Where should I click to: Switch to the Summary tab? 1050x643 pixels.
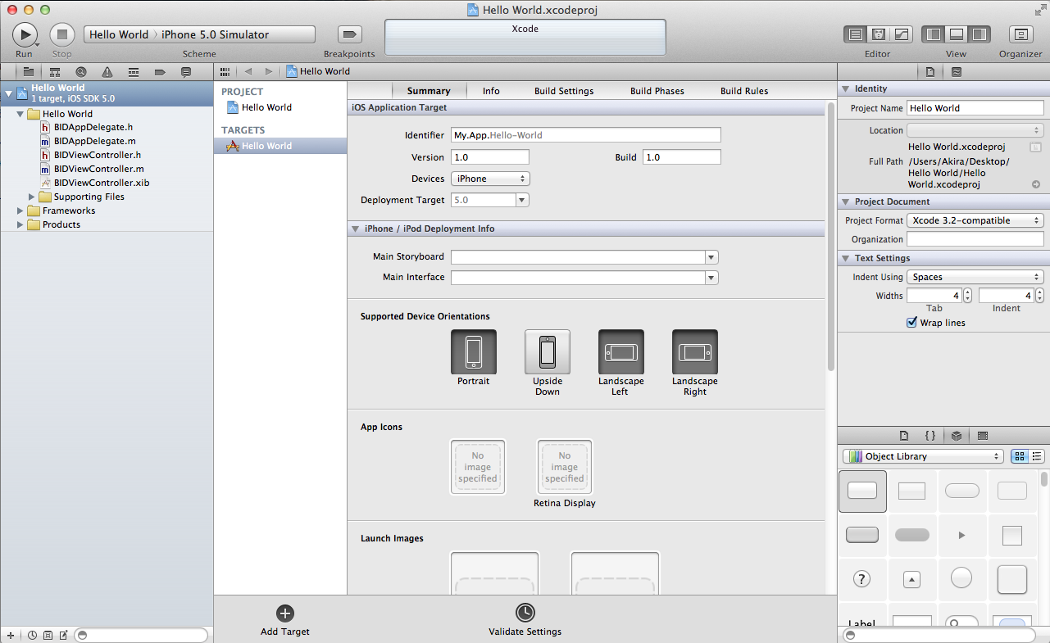click(429, 91)
